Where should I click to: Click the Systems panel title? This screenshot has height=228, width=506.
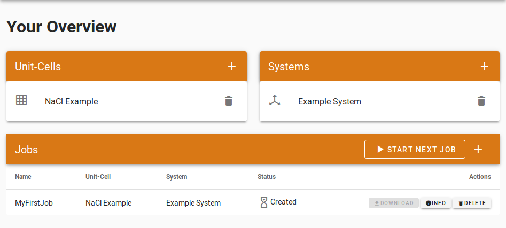[x=289, y=67]
